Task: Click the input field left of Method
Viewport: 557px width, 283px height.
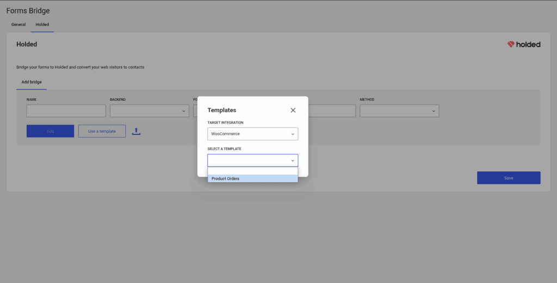Action: point(332,111)
